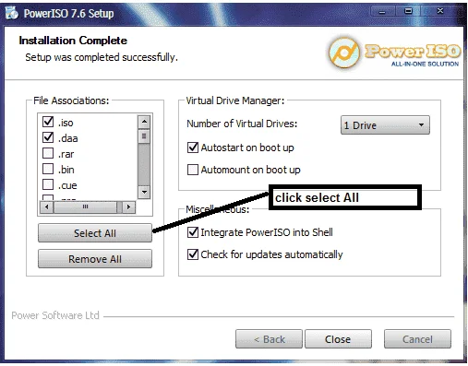The width and height of the screenshot is (468, 366).
Task: Maximize the PowerISO Setup window
Action: [x=408, y=11]
